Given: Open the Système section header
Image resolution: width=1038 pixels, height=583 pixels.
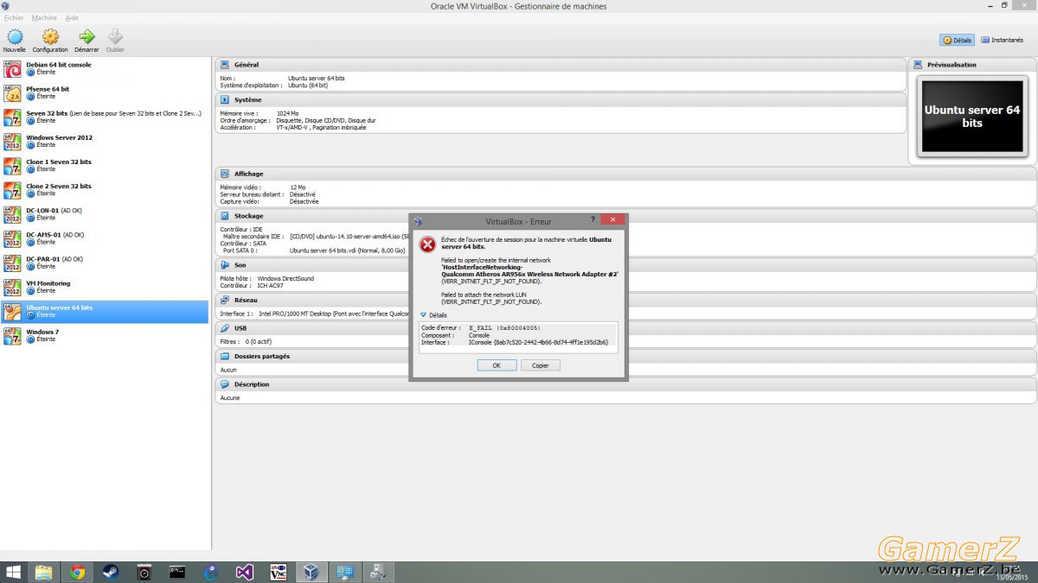Looking at the screenshot, I should pyautogui.click(x=561, y=99).
